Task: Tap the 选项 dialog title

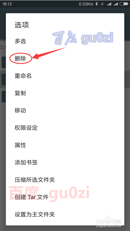Action: [x=22, y=25]
